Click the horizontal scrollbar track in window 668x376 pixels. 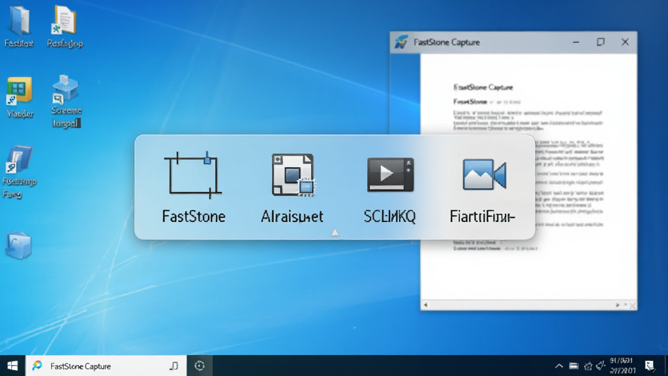[x=521, y=305]
